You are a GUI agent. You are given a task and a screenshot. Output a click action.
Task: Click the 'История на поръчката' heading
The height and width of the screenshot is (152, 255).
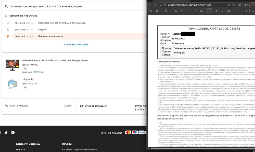point(23,16)
